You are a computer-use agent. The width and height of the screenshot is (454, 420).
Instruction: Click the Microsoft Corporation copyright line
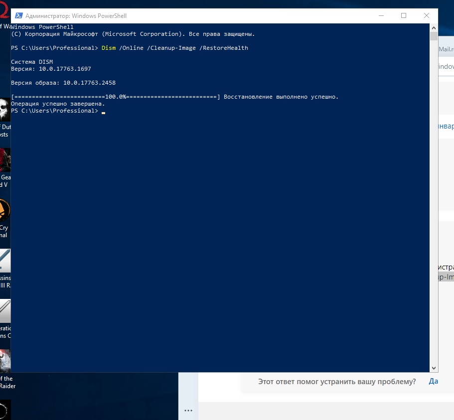click(133, 34)
